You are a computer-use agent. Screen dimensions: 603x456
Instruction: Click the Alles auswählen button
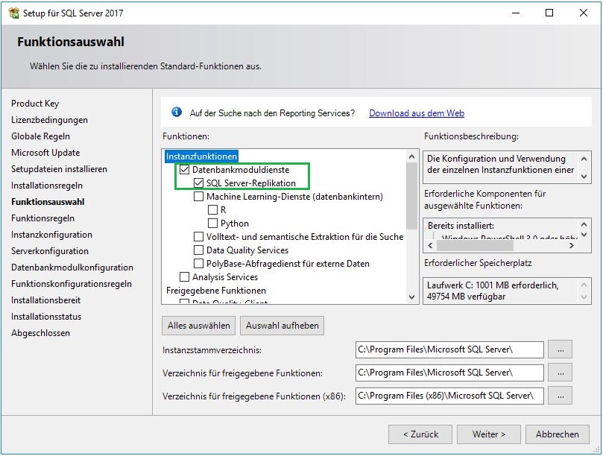tap(198, 326)
